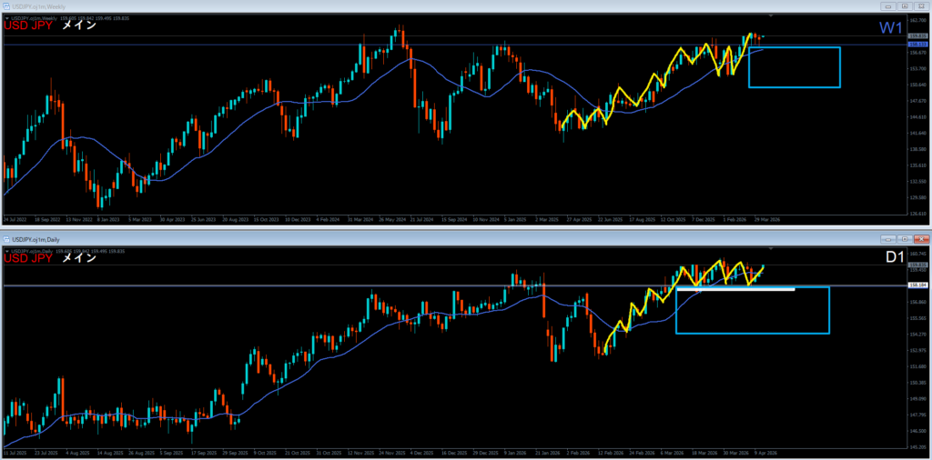The width and height of the screenshot is (932, 460).
Task: Click the 15 Oct 2023 date label
Action: click(265, 219)
